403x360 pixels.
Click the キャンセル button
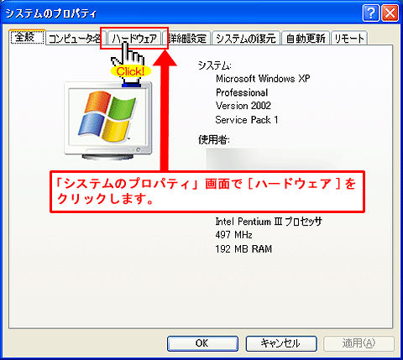(281, 343)
